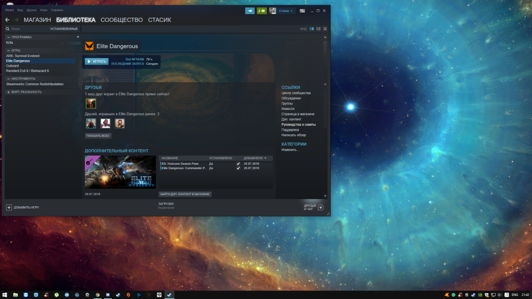Viewport: 532px width, 299px height.
Task: Open File Explorer from the taskbar
Action: pos(15,295)
